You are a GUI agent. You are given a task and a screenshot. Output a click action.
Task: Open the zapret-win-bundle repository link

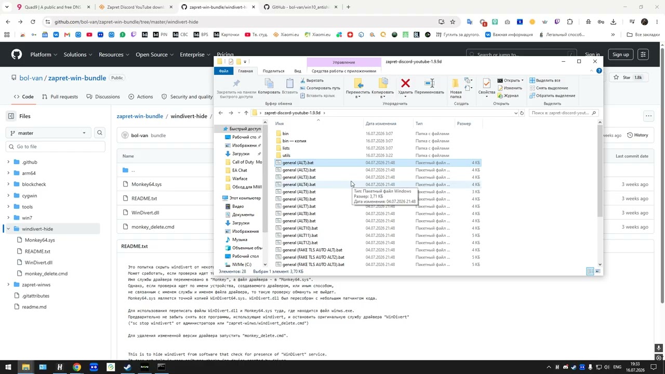[x=77, y=78]
